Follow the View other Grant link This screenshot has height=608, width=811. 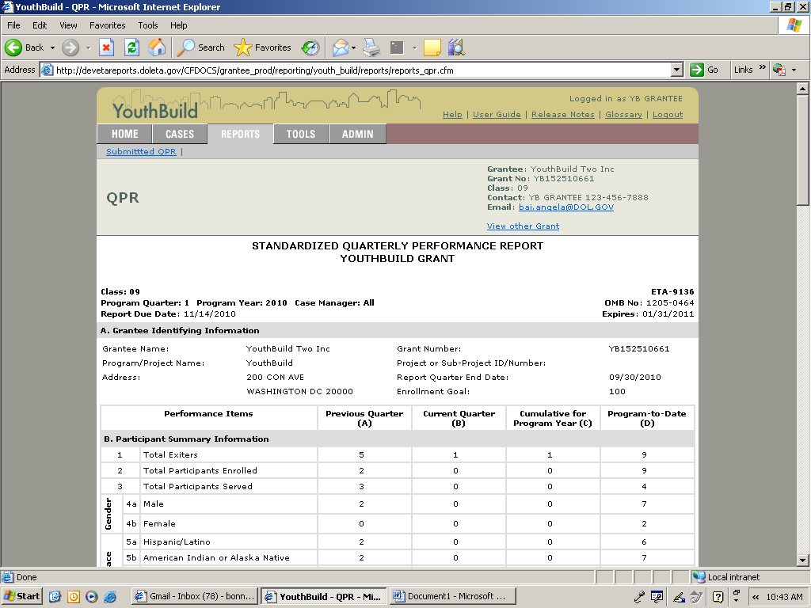point(523,226)
